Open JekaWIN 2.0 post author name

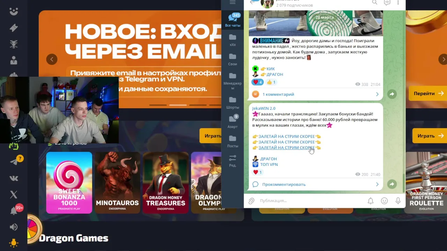pos(264,108)
